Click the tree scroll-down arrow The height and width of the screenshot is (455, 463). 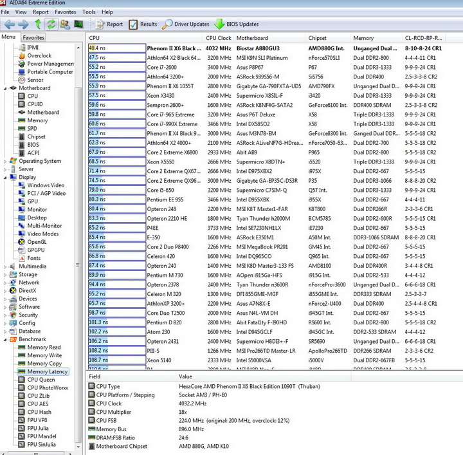tap(78, 447)
